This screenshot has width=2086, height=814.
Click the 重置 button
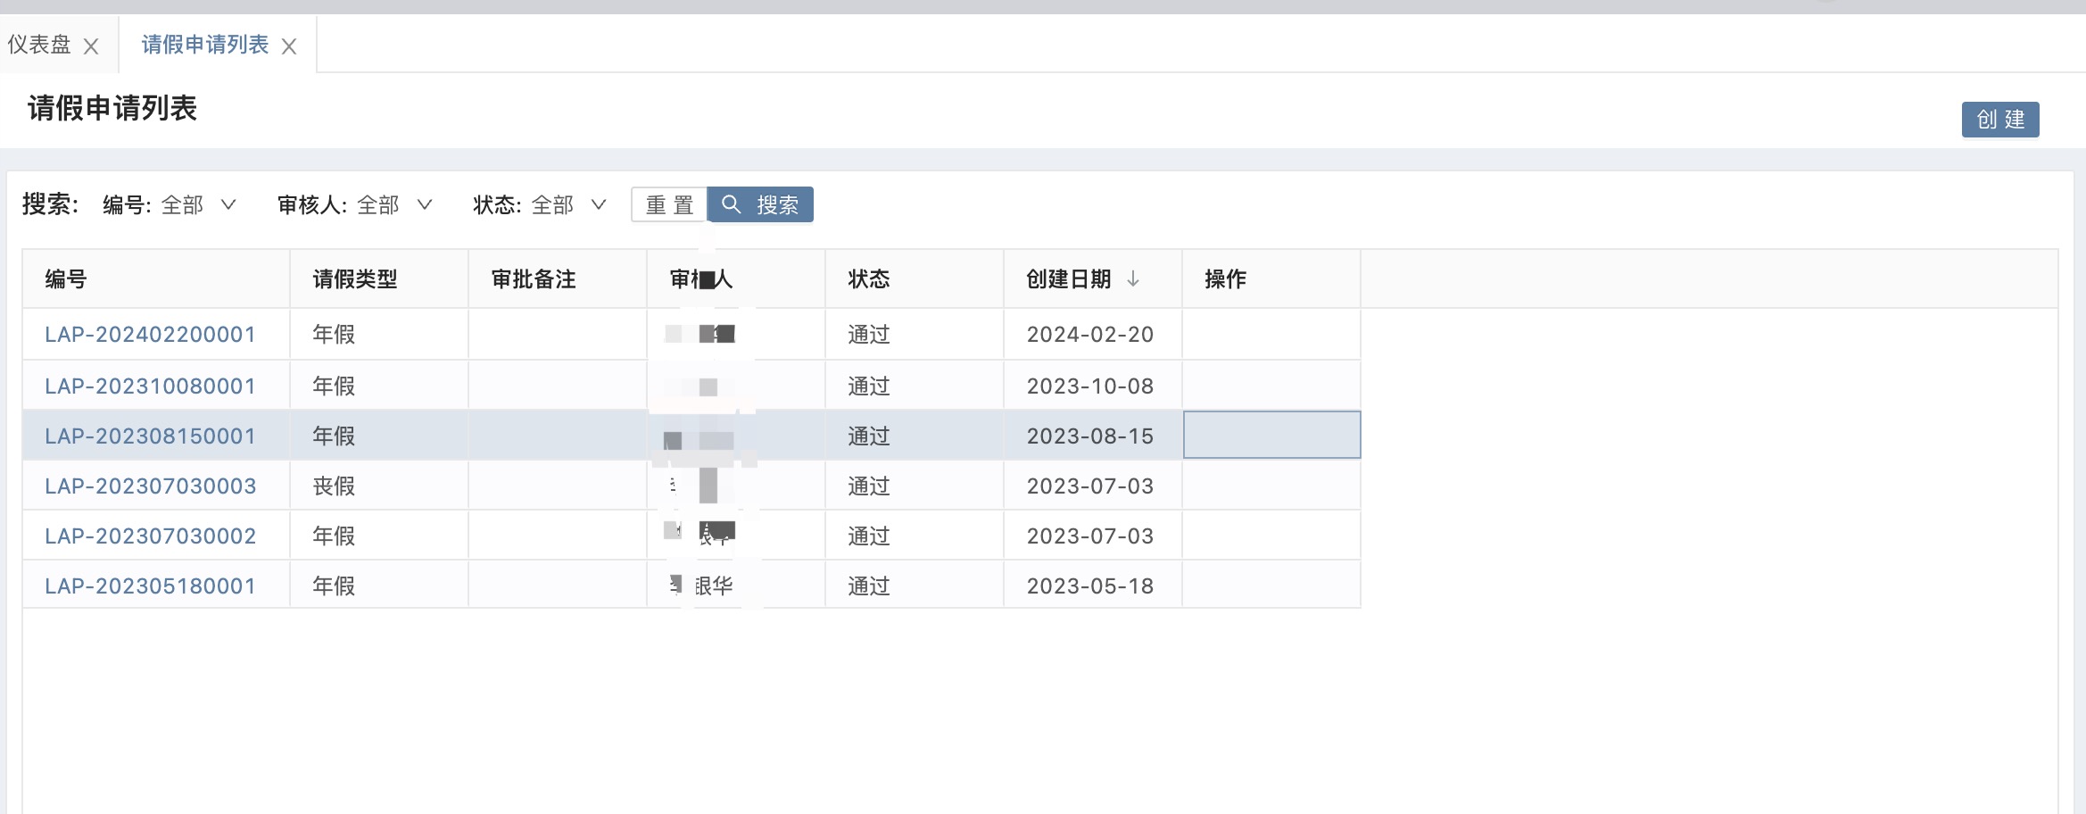point(669,204)
